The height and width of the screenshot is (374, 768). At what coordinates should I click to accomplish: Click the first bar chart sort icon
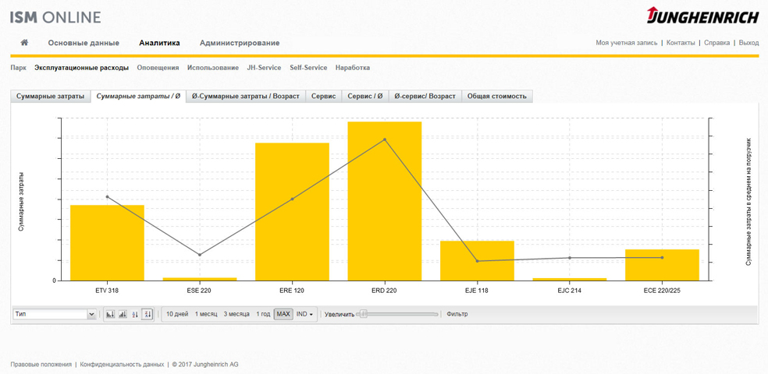(x=110, y=314)
